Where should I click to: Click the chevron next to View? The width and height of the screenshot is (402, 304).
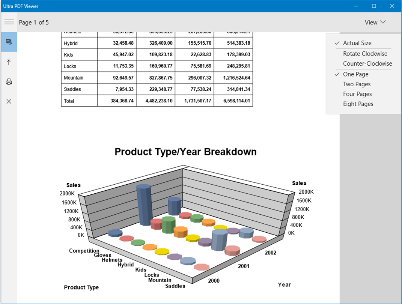(383, 22)
